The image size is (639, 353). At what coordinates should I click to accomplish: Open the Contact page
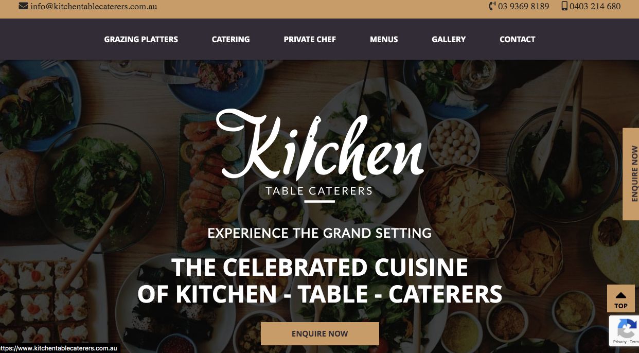coord(517,39)
